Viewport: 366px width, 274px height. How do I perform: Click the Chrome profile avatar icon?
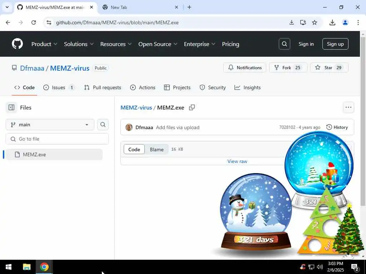pos(345,22)
